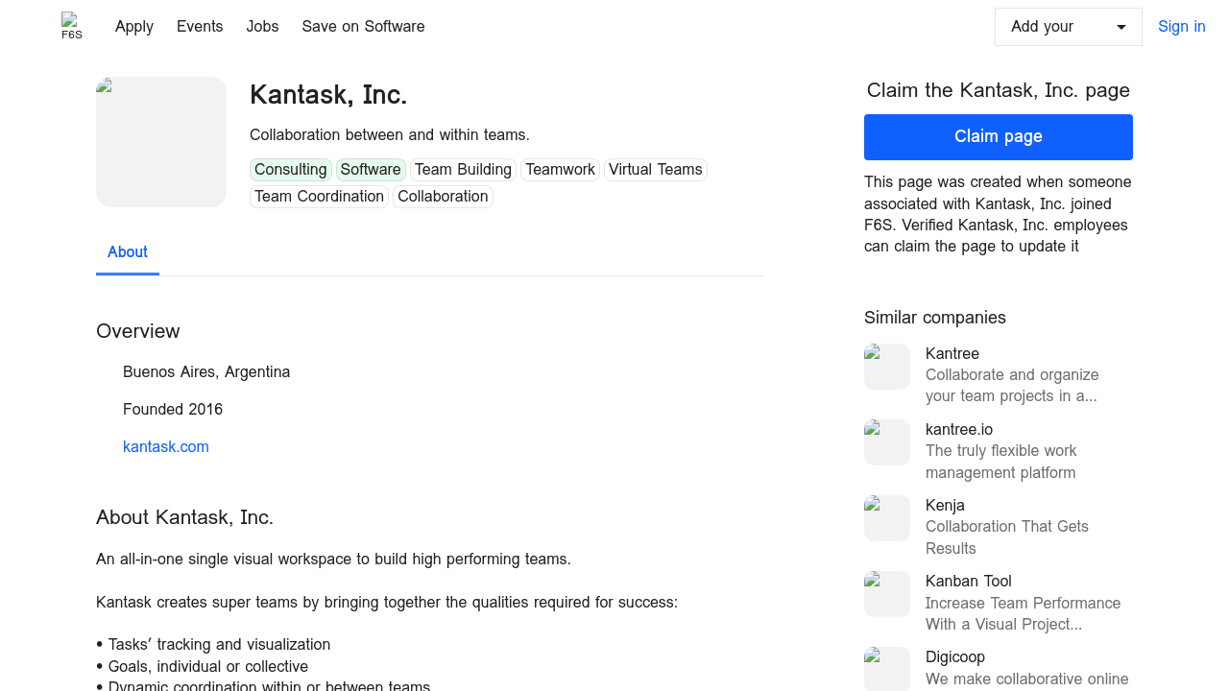
Task: Open the kantree.io company logo thumbnail
Action: 887,442
